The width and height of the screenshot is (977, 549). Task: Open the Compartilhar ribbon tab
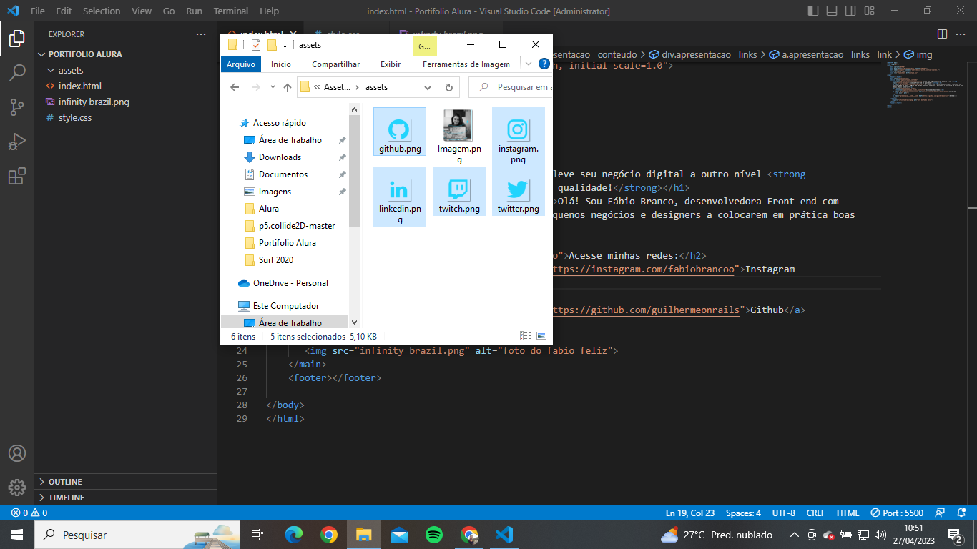pos(335,64)
